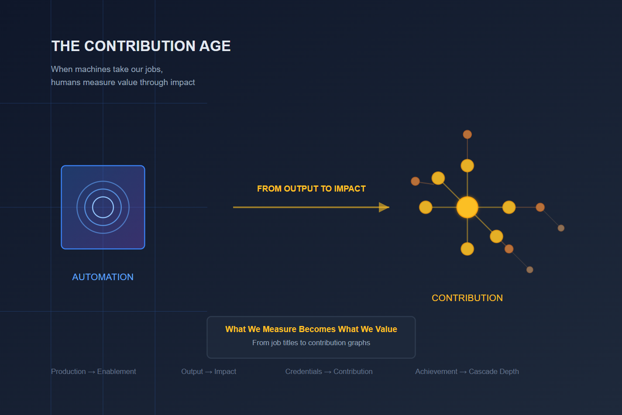The image size is (622, 415).
Task: Click the FROM OUTPUT TO IMPACT text
Action: [311, 189]
